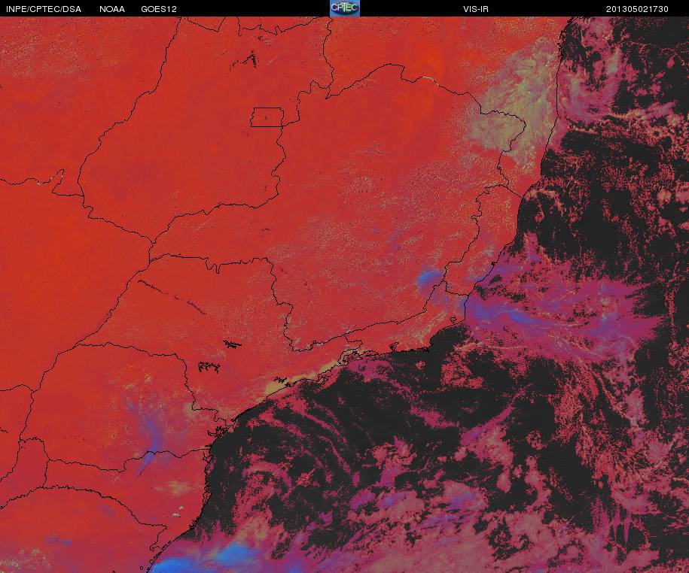The height and width of the screenshot is (573, 689).
Task: Click the INPE/CPTEC/DSA header text
Action: (44, 9)
